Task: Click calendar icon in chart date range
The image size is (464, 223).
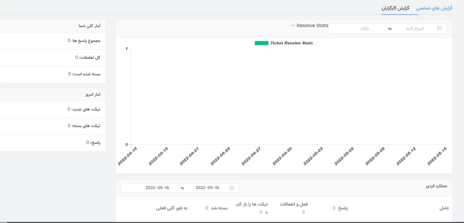Action: pyautogui.click(x=439, y=28)
